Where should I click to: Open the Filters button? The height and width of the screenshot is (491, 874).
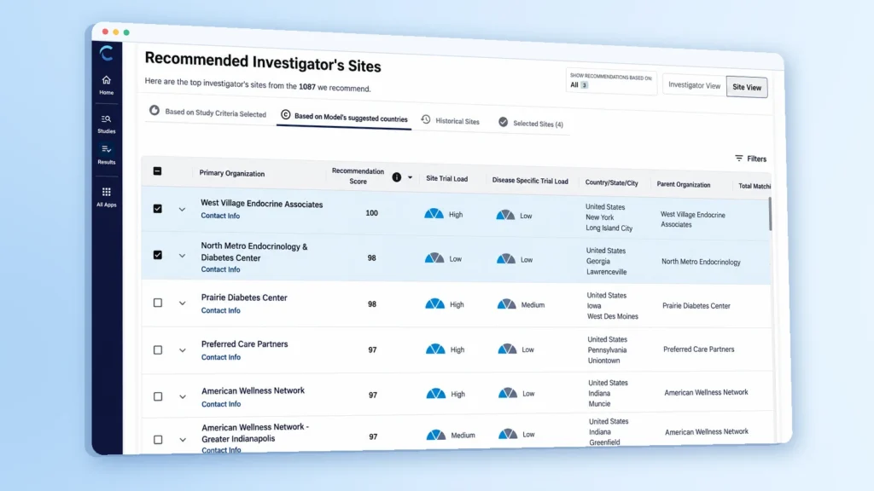tap(751, 159)
